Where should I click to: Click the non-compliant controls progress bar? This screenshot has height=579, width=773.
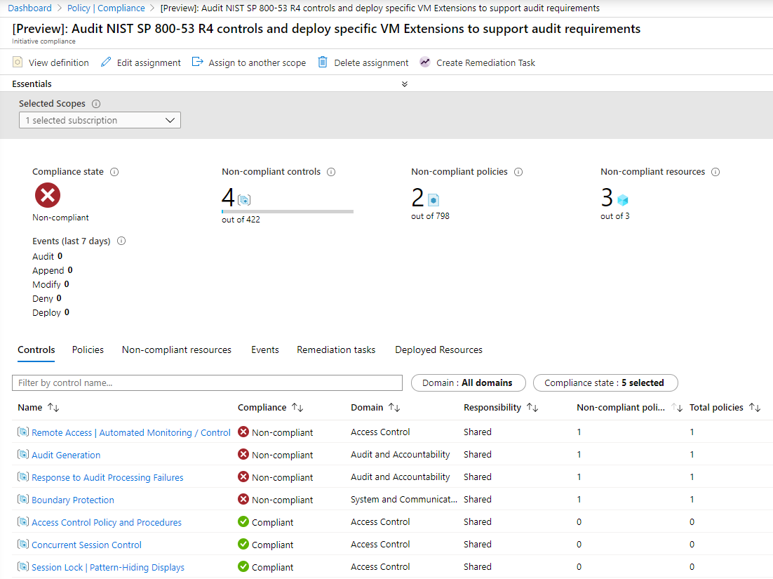tap(286, 211)
